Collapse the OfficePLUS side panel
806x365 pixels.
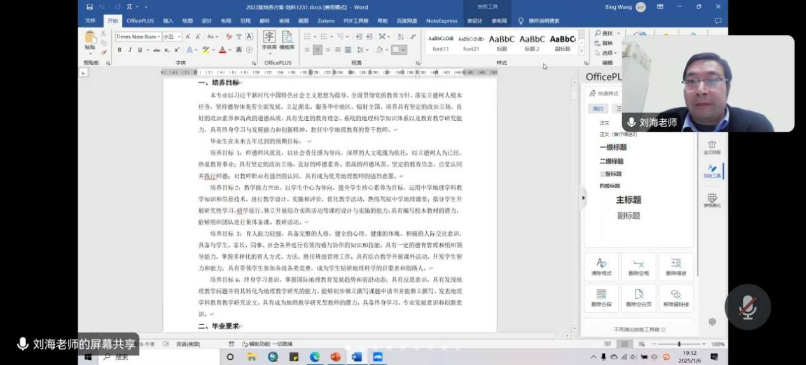coord(583,198)
